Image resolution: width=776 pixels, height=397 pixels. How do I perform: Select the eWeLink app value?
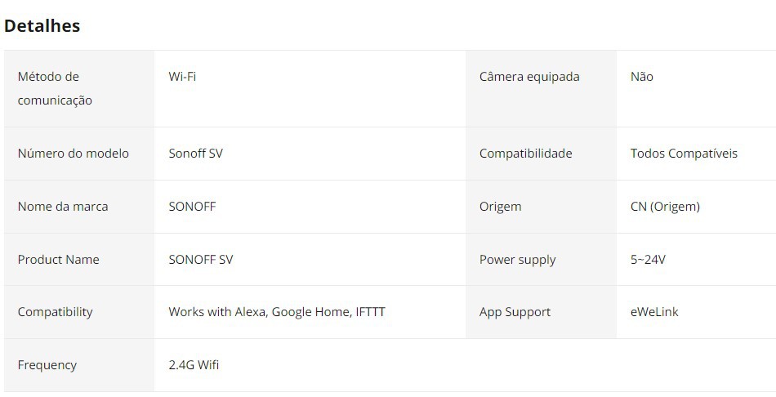[654, 312]
